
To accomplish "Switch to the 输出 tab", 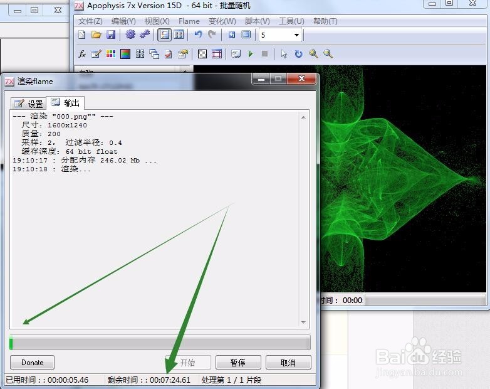I will [x=65, y=103].
